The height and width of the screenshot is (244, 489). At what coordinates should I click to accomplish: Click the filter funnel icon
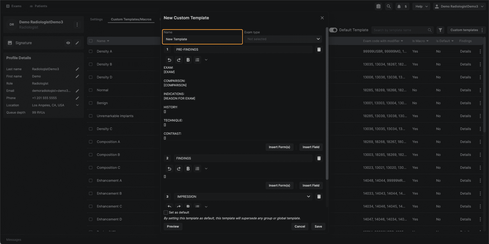click(x=440, y=30)
